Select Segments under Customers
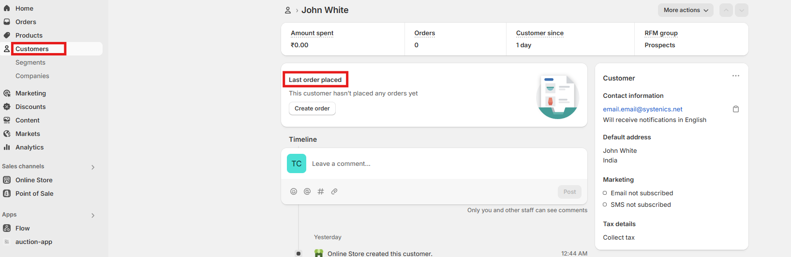Image resolution: width=791 pixels, height=257 pixels. point(30,62)
